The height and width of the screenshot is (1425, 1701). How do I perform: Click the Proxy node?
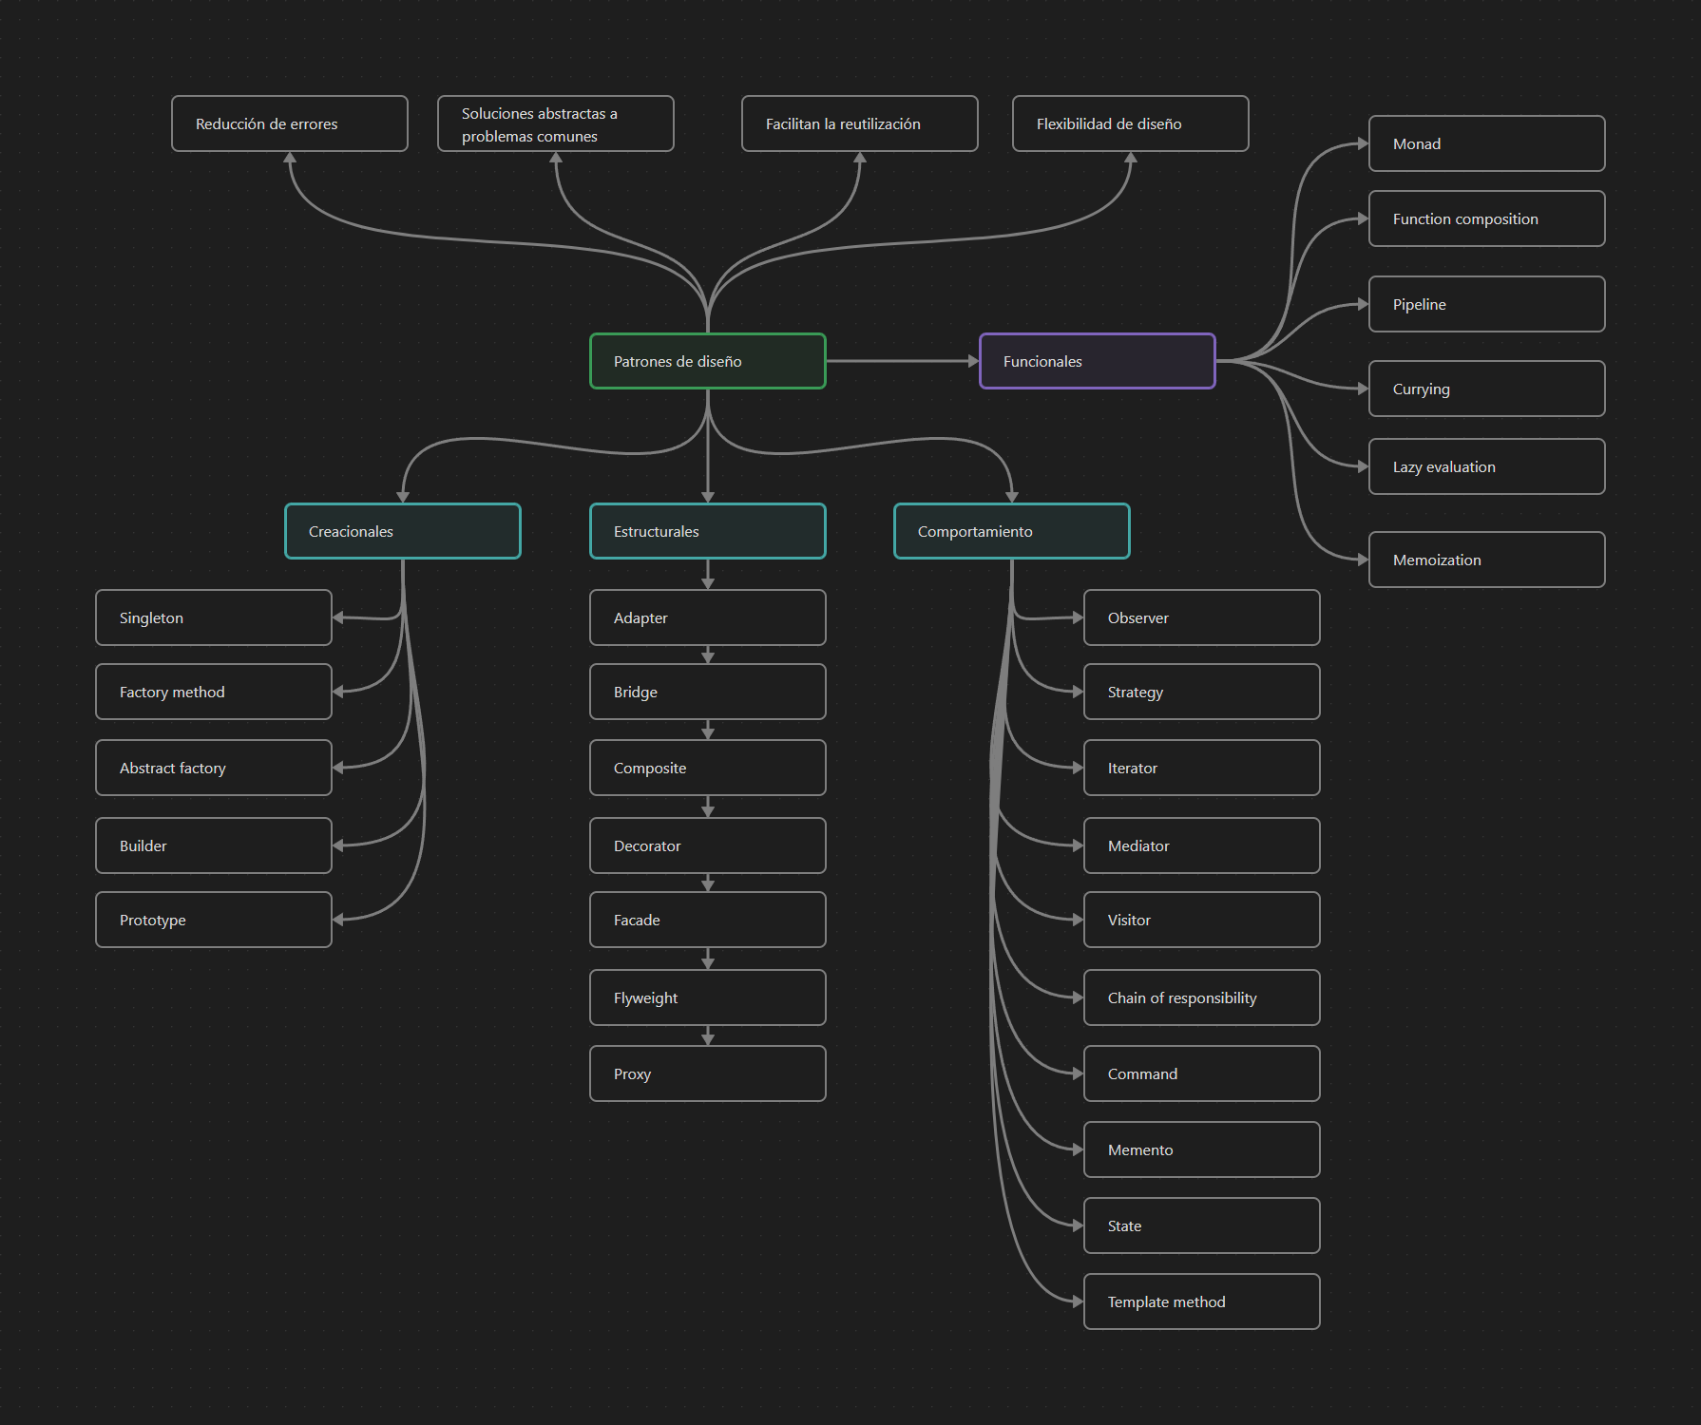click(x=708, y=1073)
